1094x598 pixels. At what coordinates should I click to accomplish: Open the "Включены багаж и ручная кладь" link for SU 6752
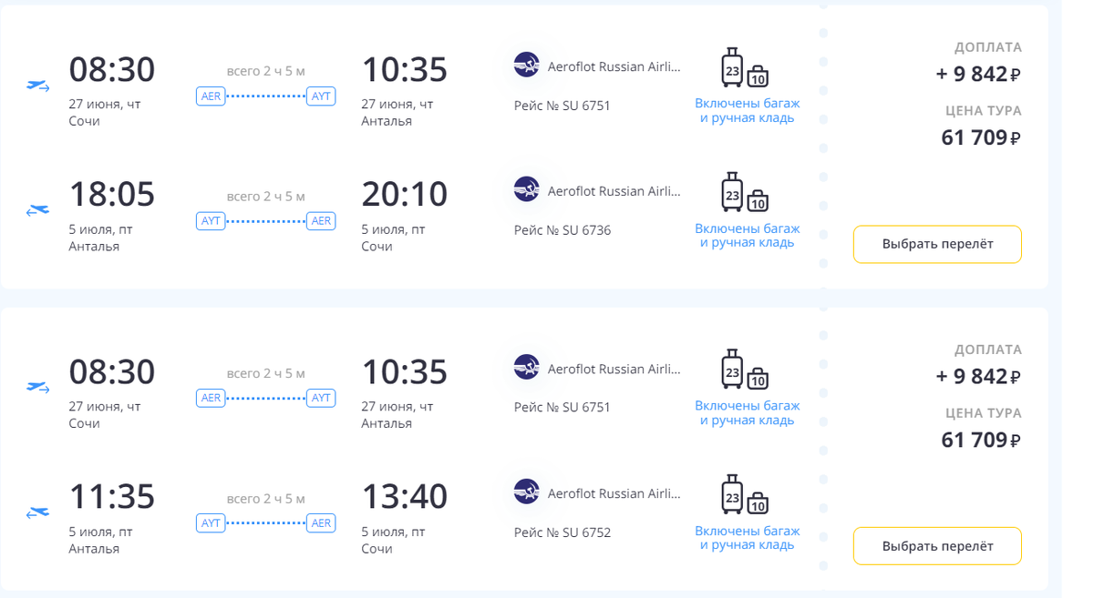747,537
